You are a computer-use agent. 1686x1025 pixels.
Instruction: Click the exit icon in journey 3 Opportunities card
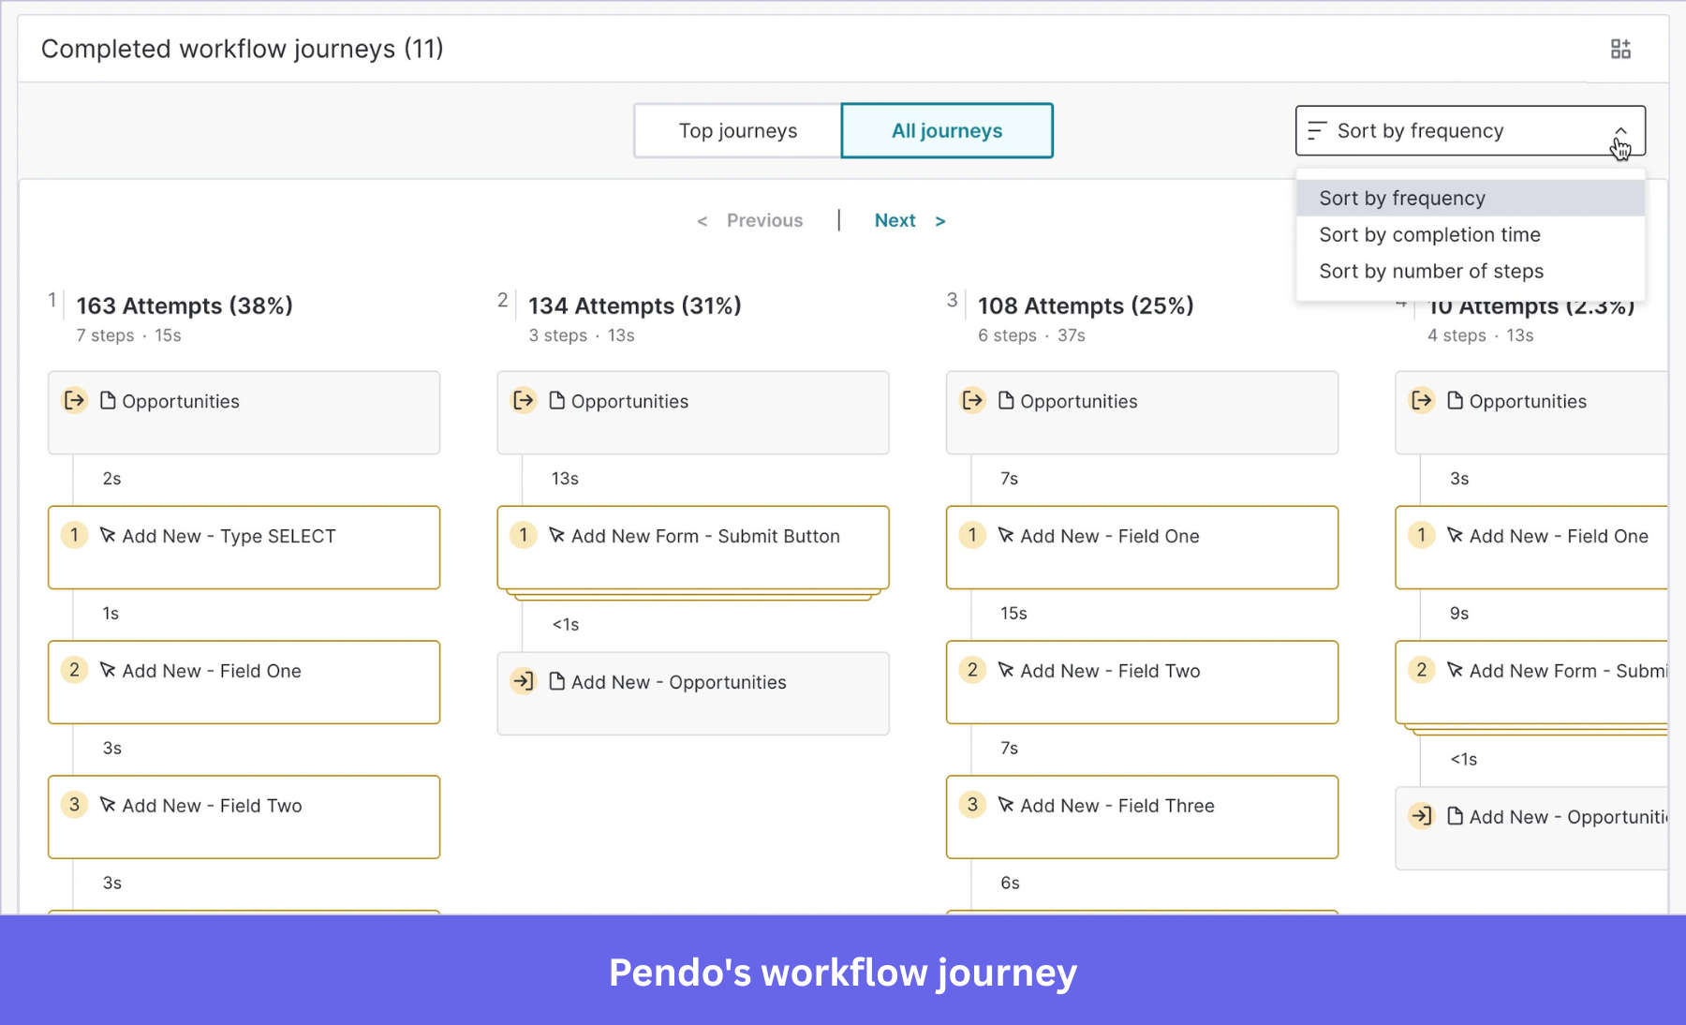[x=973, y=401]
